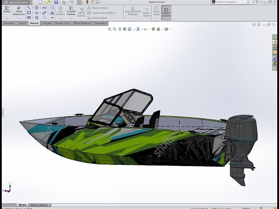Click the Zoom to Fit icon
This screenshot has height=209, width=279.
(110, 29)
